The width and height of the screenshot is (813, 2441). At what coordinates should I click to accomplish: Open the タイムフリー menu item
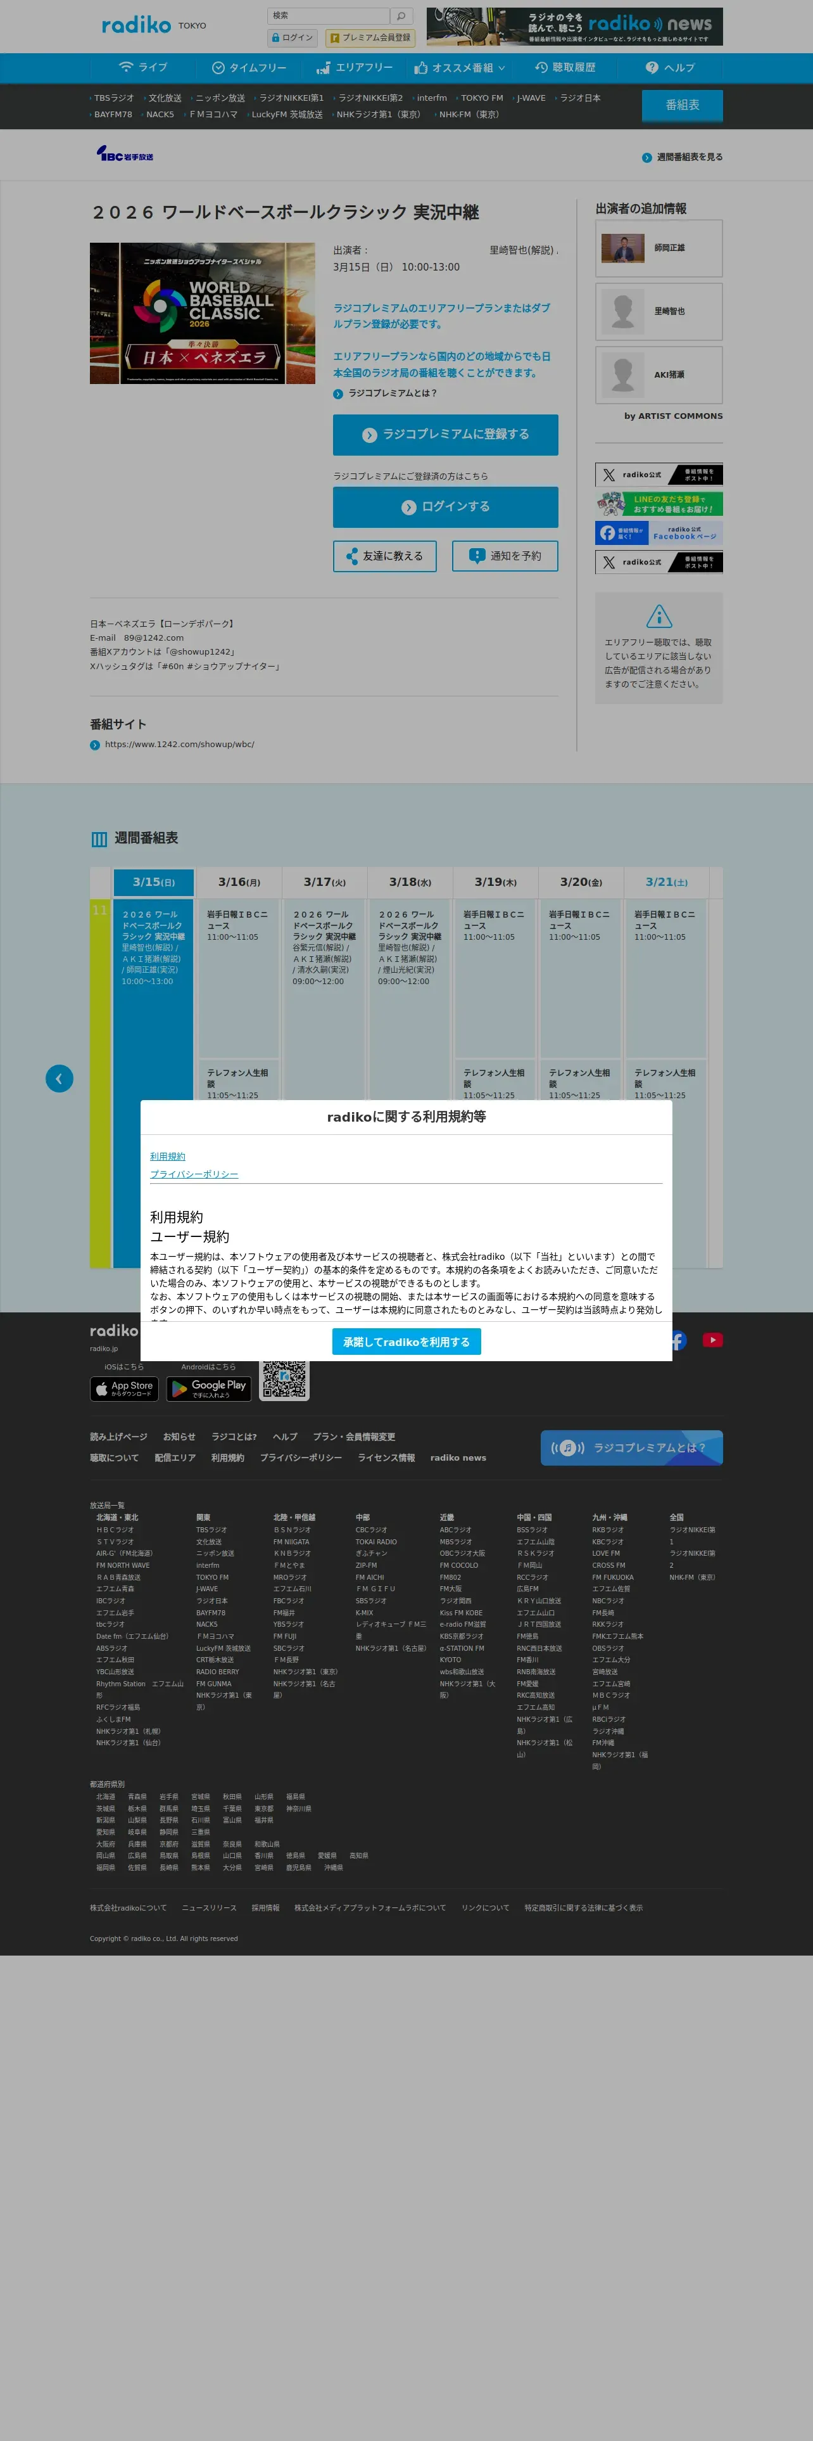click(249, 68)
